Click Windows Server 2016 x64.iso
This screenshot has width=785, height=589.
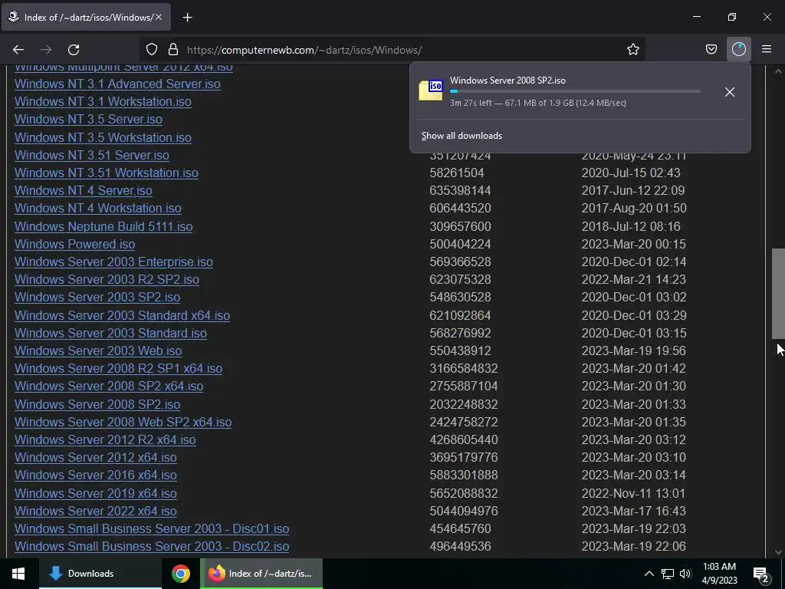tap(96, 475)
